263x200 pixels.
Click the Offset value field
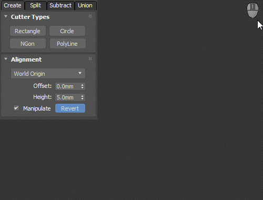(68, 86)
